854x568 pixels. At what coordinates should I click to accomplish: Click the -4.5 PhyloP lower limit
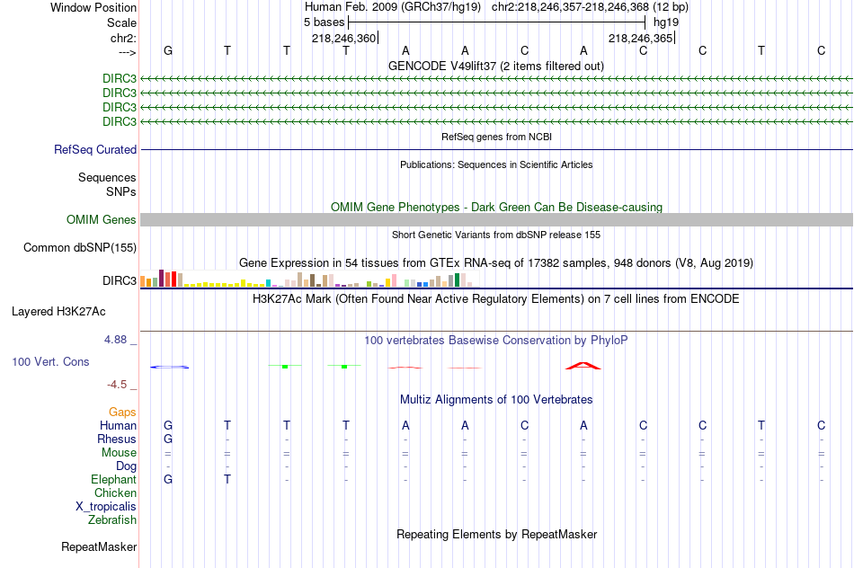pos(117,385)
